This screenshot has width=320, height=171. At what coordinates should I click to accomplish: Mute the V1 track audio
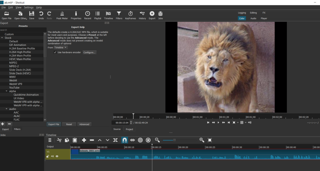[x=52, y=156]
